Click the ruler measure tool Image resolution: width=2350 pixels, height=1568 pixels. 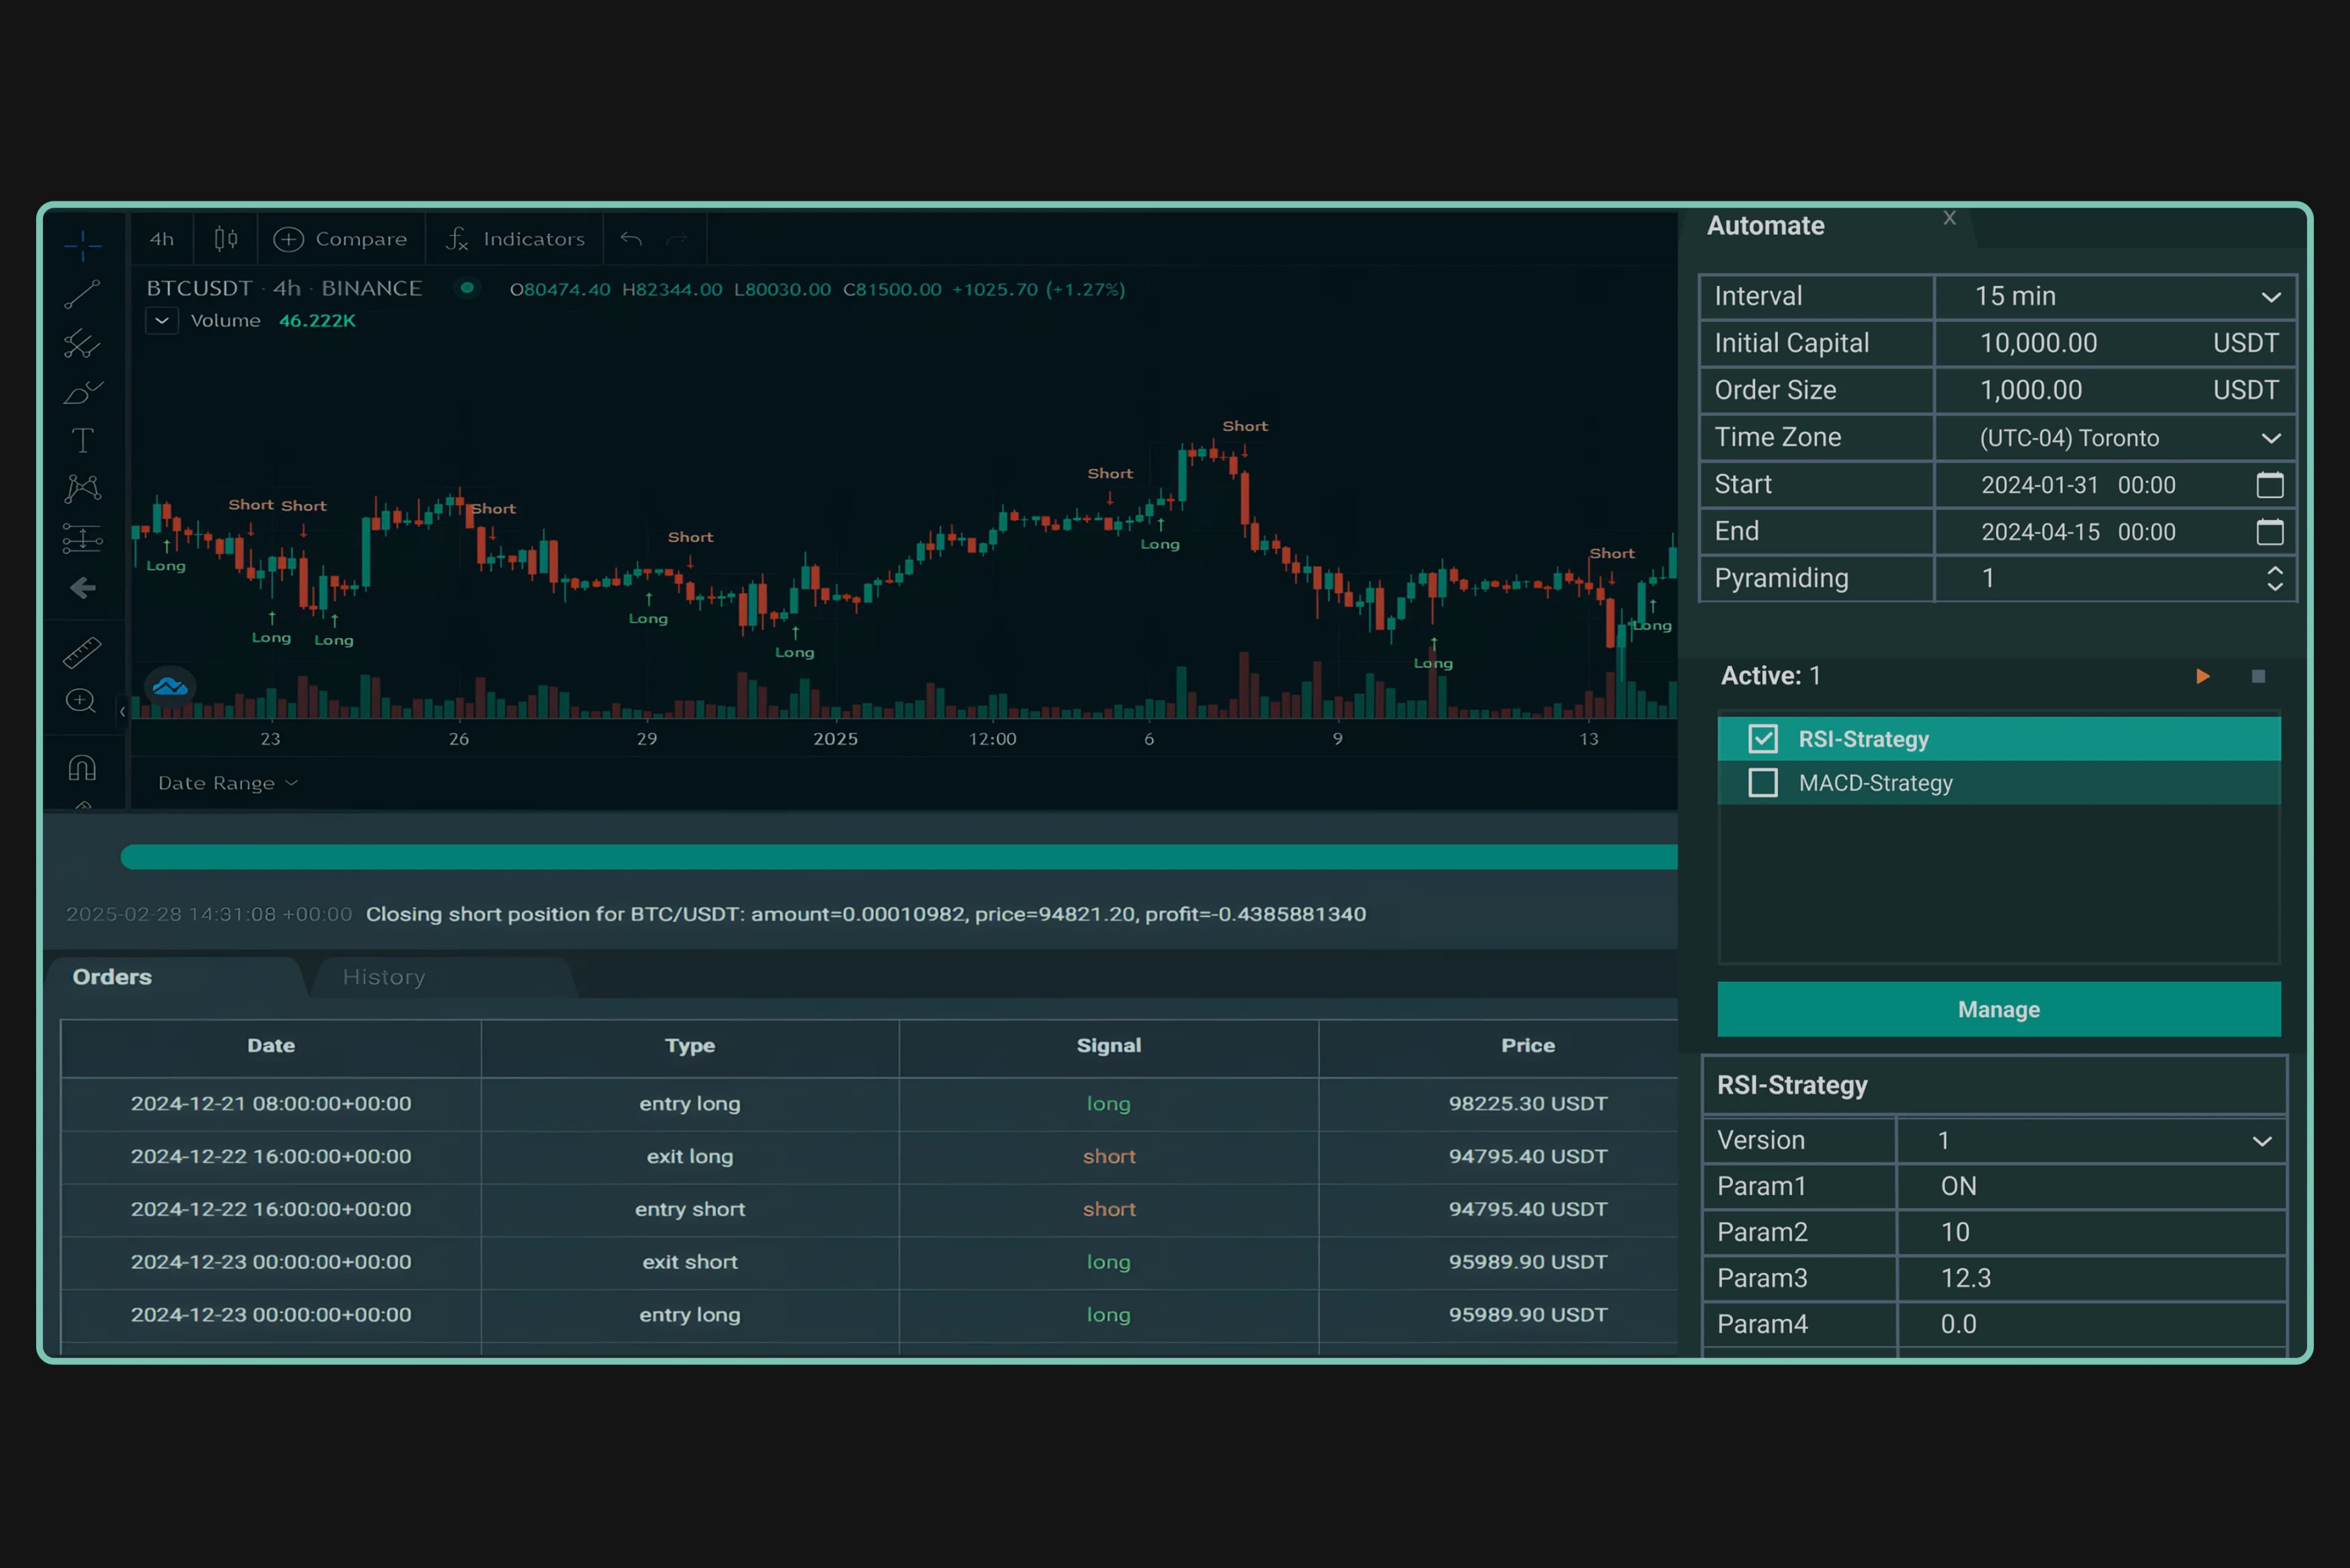[x=82, y=653]
